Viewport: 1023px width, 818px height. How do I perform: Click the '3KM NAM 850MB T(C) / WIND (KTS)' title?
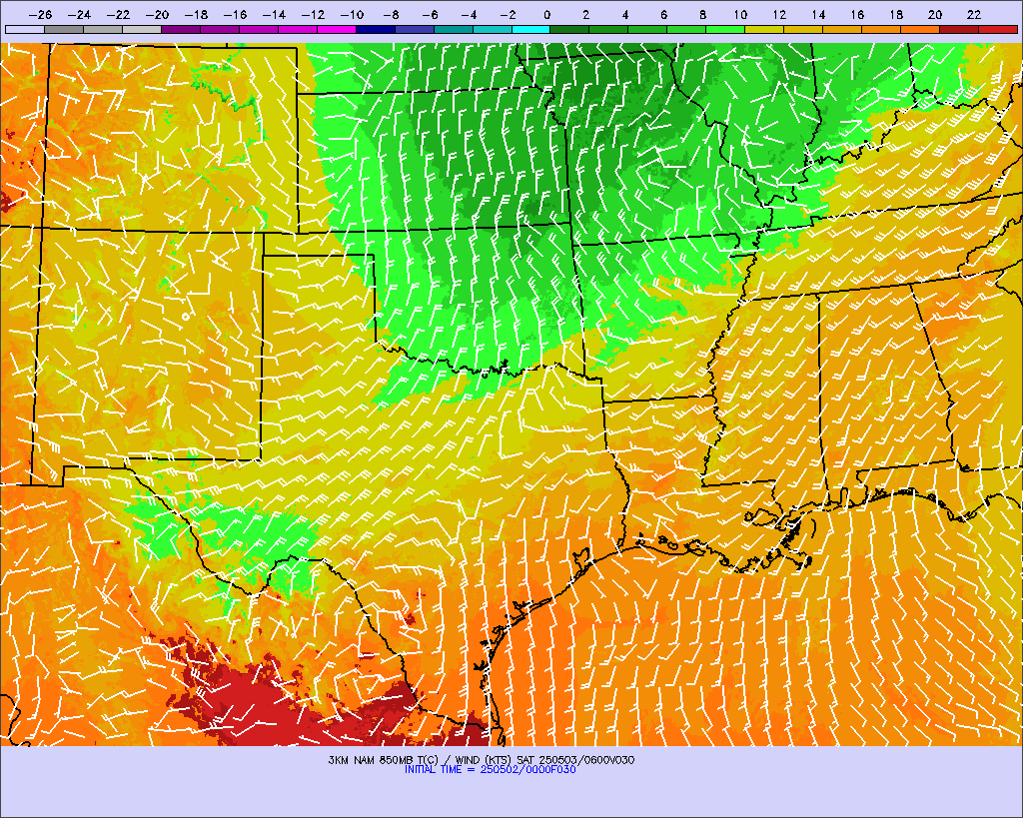pyautogui.click(x=421, y=760)
